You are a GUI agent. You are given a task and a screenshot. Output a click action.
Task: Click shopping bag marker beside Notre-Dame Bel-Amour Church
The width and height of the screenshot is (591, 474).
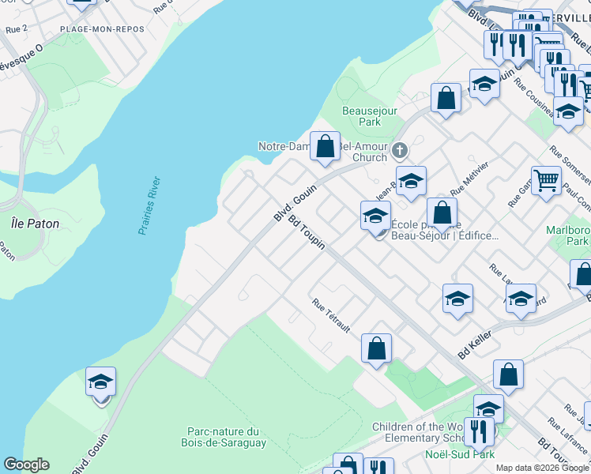325,149
